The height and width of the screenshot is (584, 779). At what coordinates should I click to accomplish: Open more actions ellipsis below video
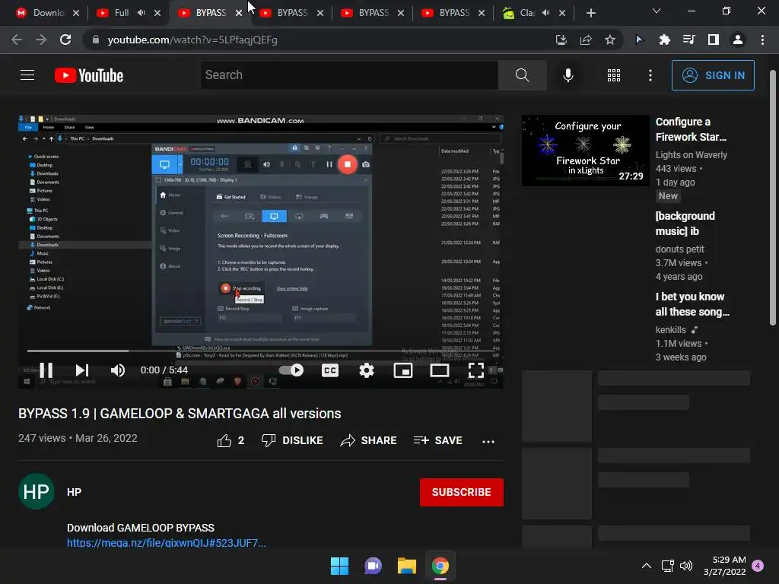click(x=488, y=441)
